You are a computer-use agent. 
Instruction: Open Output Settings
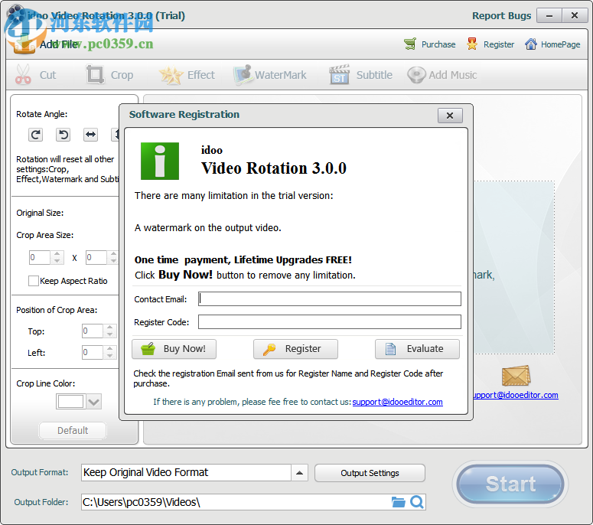370,473
